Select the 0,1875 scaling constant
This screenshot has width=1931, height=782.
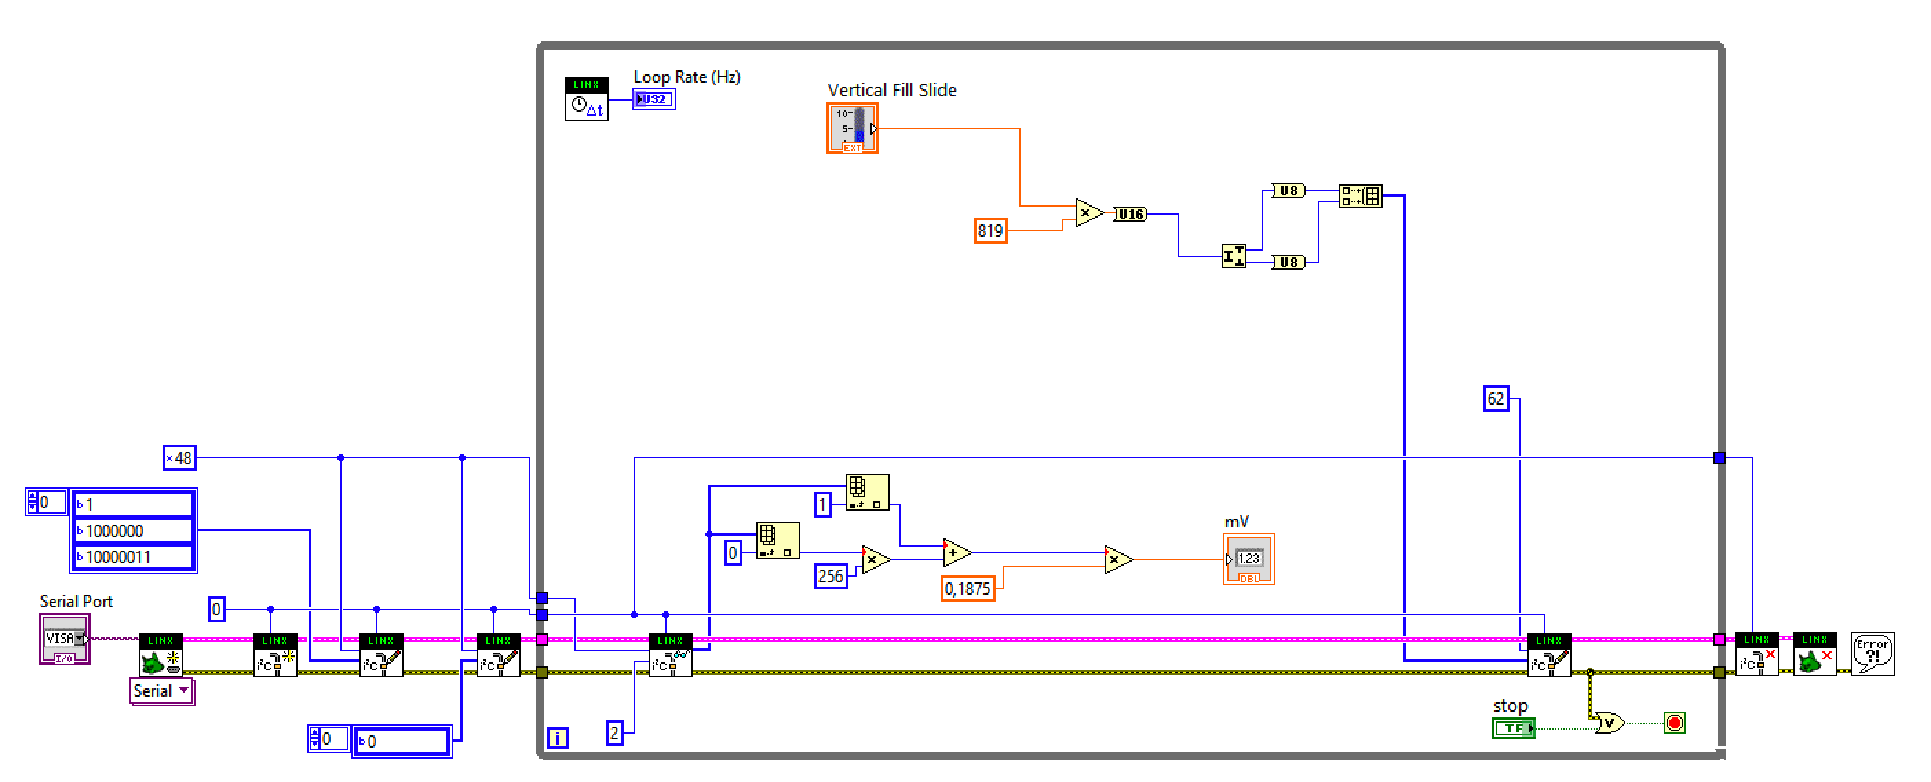(967, 589)
